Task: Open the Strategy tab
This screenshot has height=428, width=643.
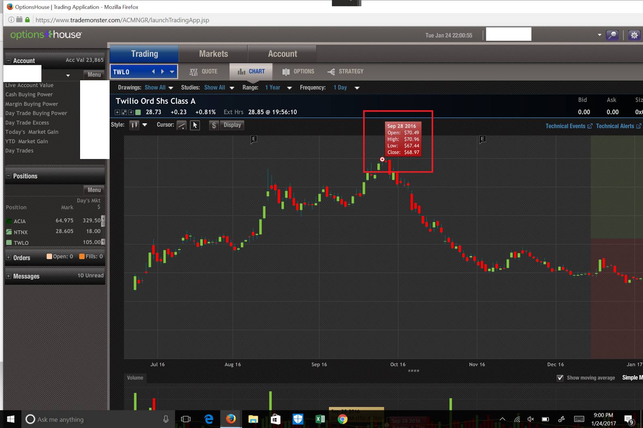Action: (345, 71)
